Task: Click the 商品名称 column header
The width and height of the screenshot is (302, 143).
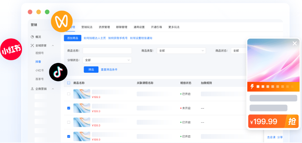Action: point(79,83)
